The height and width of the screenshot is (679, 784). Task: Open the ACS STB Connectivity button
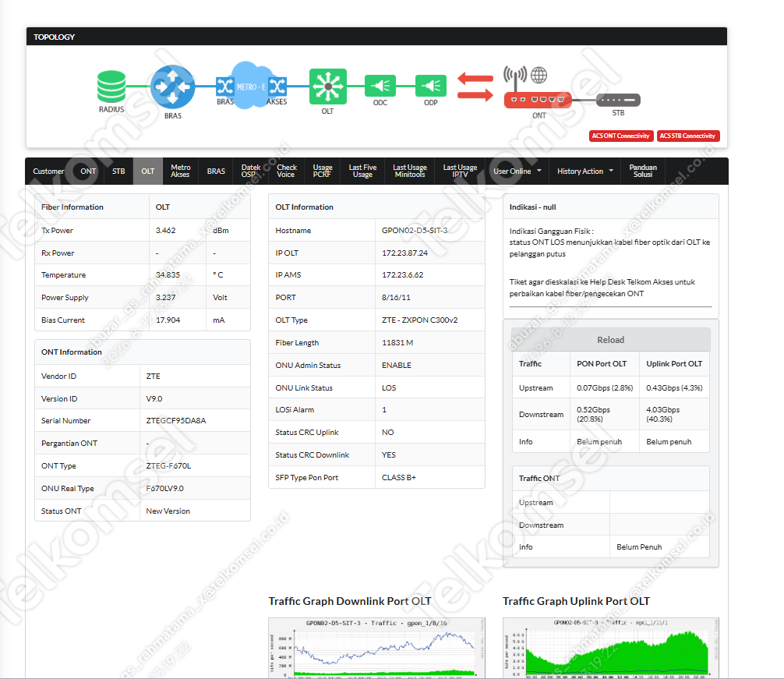688,136
